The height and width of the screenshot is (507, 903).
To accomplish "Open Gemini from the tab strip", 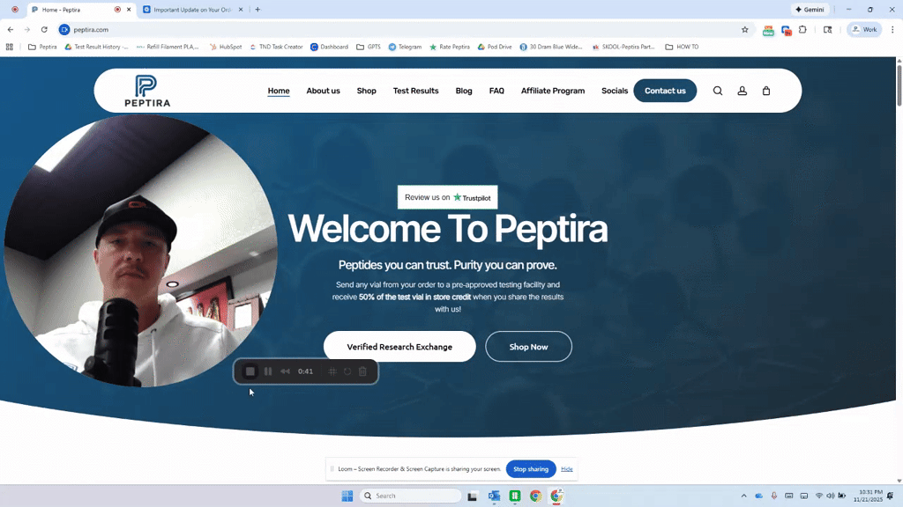I will click(809, 9).
